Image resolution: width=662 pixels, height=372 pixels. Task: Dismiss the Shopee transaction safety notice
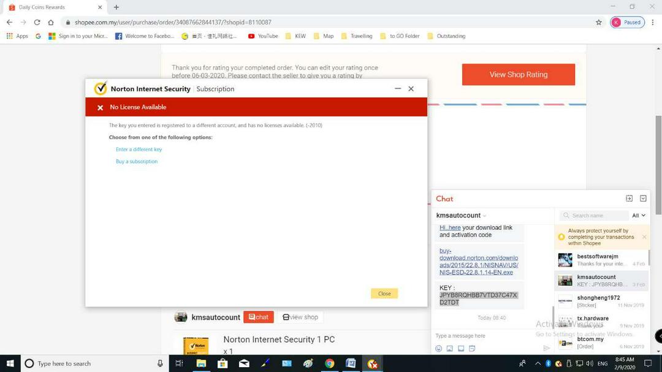[644, 237]
